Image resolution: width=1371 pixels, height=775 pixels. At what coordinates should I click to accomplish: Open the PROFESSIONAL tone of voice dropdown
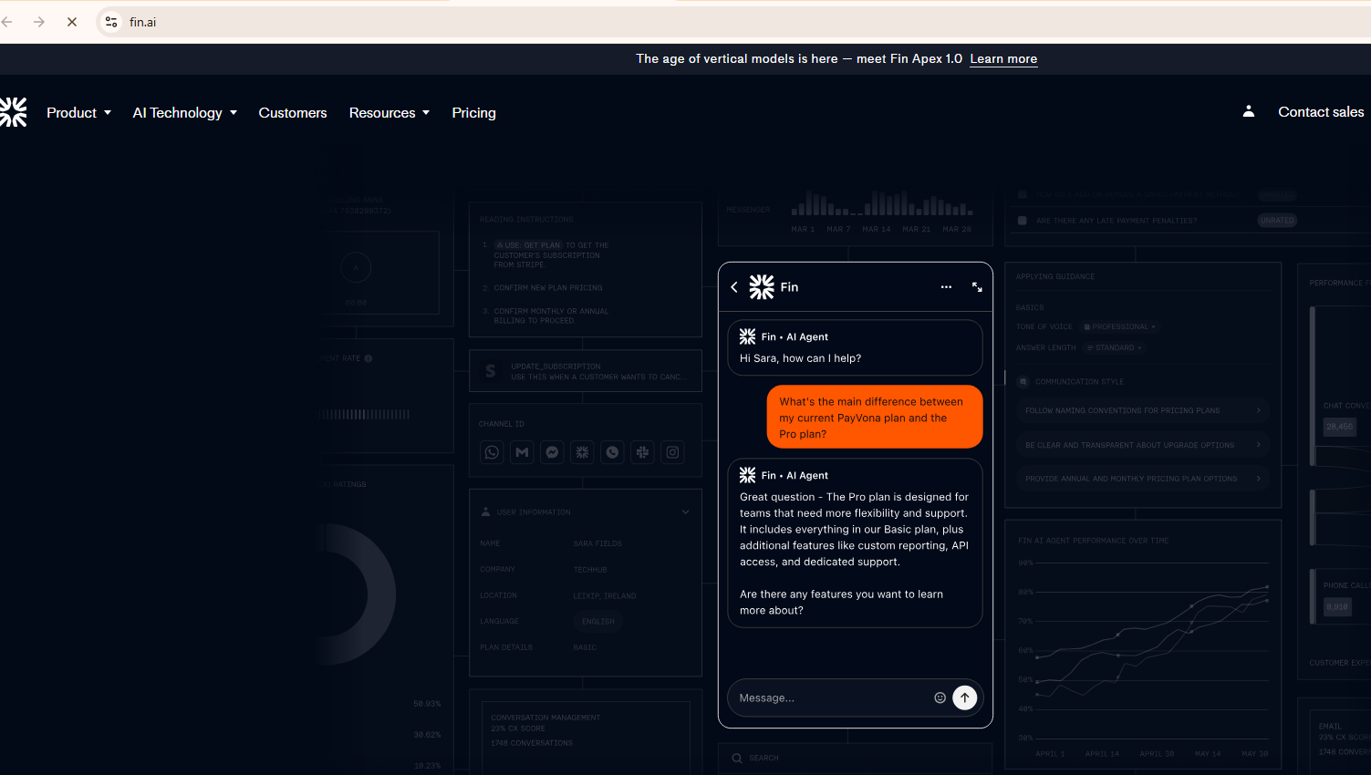(1121, 325)
